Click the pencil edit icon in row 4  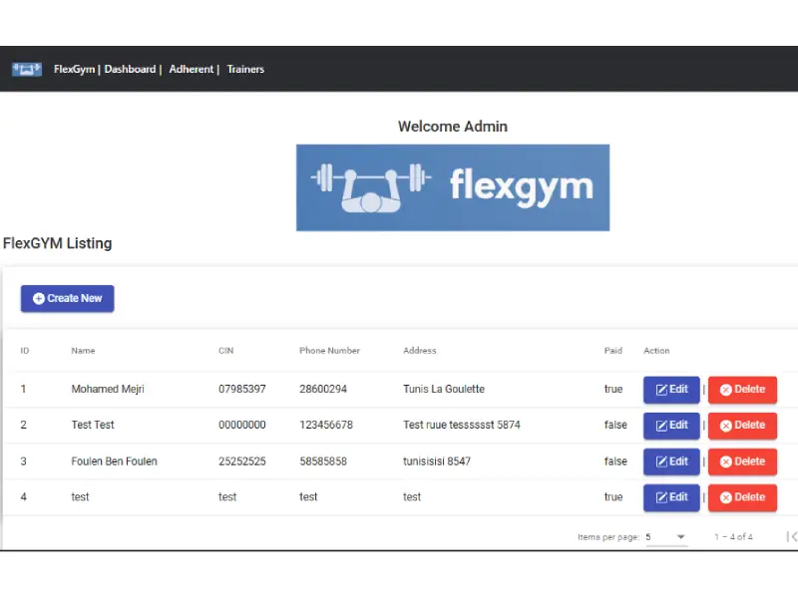point(660,497)
